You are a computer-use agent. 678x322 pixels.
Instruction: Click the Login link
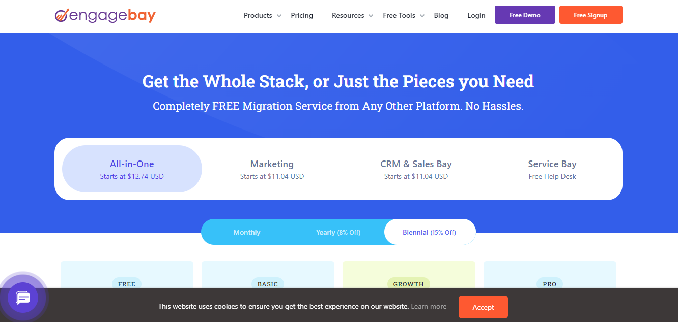(x=476, y=15)
